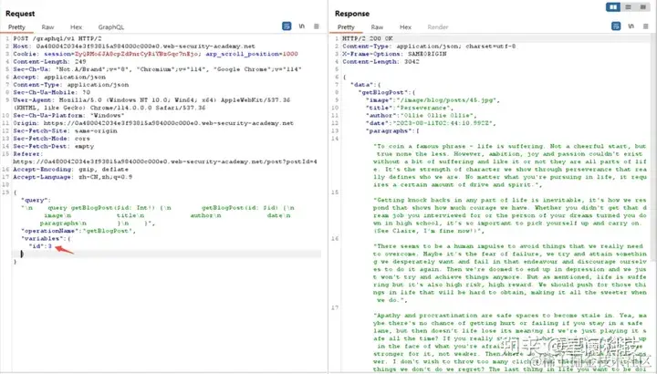This screenshot has width=657, height=374.
Task: Switch Response panel to Raw tab
Action: [x=377, y=26]
